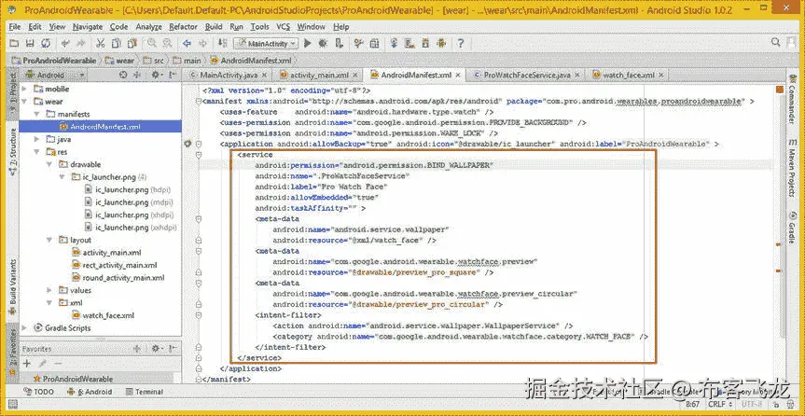This screenshot has width=805, height=416.
Task: Click the Open folder toolbar icon
Action: (14, 43)
